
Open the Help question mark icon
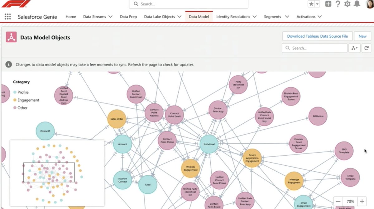338,4
